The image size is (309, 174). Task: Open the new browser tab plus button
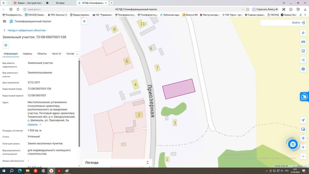click(x=111, y=3)
